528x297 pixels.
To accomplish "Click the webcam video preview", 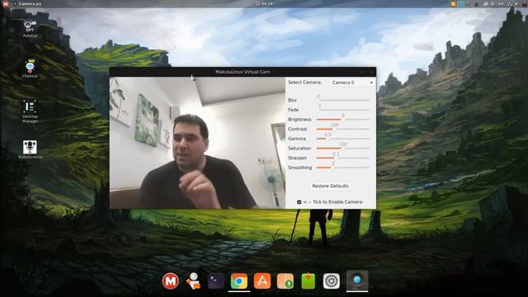I will tap(197, 143).
